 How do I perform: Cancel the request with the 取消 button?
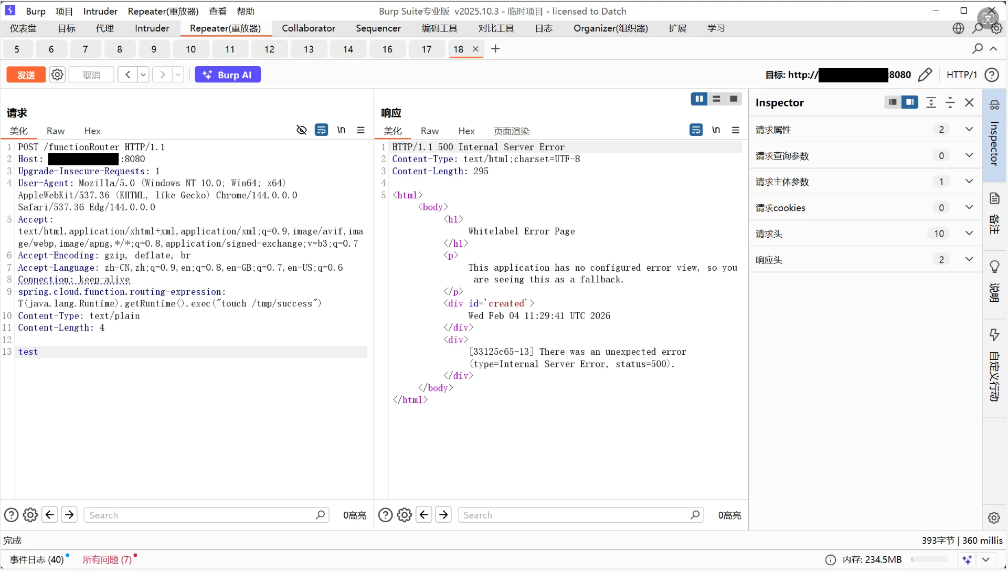coord(92,75)
